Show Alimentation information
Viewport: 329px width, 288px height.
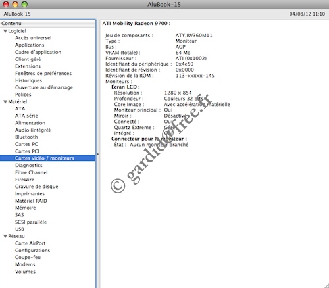point(30,123)
